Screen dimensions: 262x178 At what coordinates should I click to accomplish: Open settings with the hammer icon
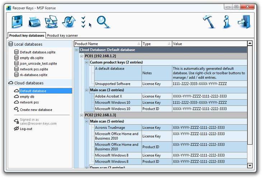[x=209, y=22]
